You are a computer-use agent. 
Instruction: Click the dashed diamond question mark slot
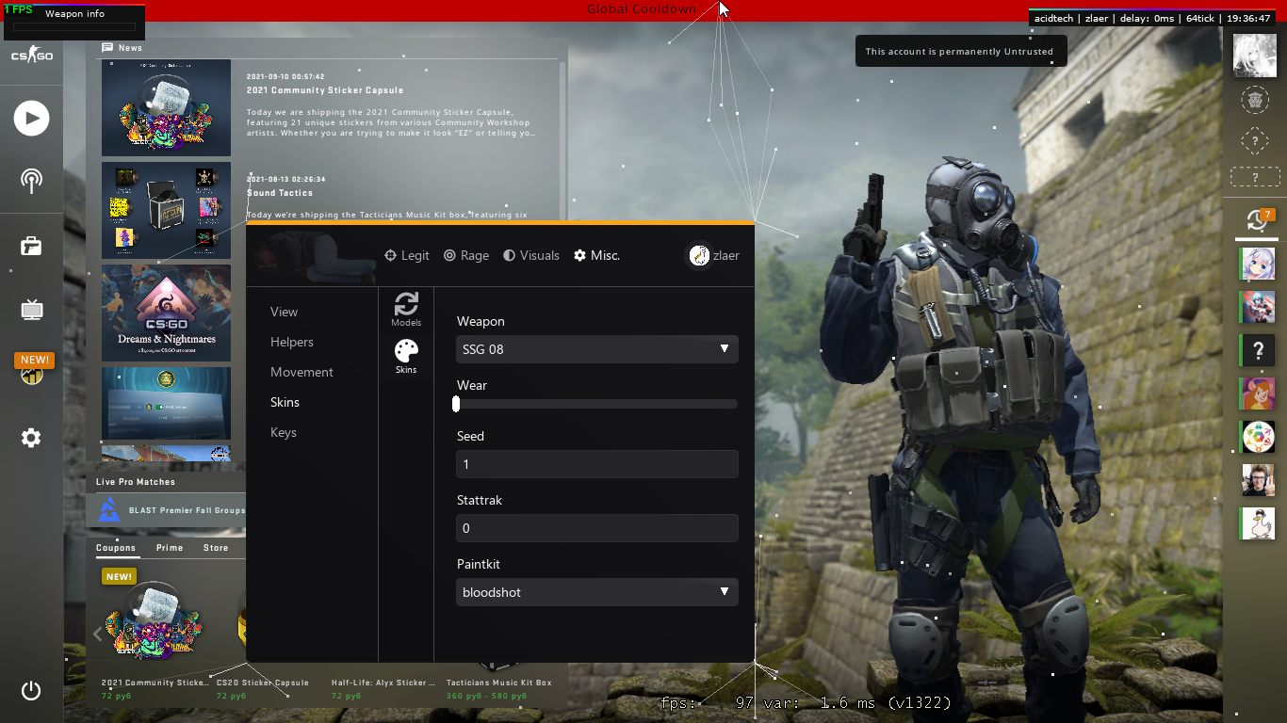[1255, 141]
